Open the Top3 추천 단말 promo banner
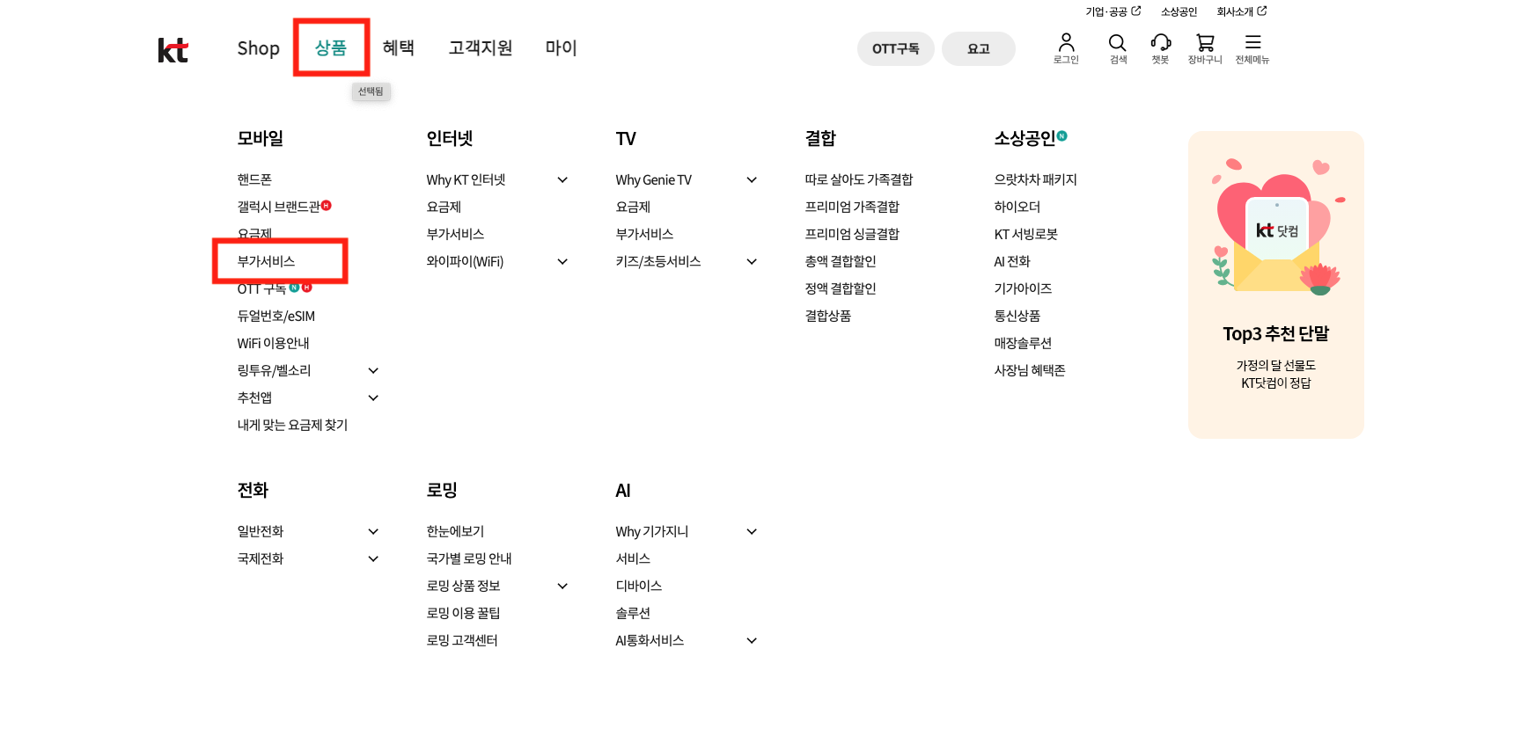The width and height of the screenshot is (1513, 751). 1275,285
